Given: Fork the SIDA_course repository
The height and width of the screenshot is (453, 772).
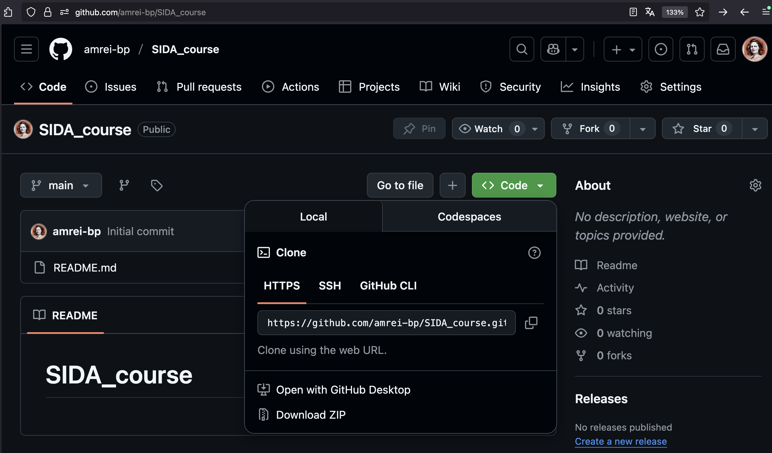Looking at the screenshot, I should point(590,128).
